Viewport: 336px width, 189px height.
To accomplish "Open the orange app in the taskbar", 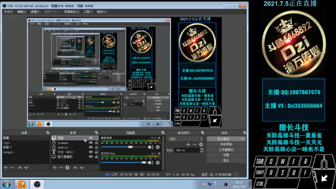I will tap(22, 184).
